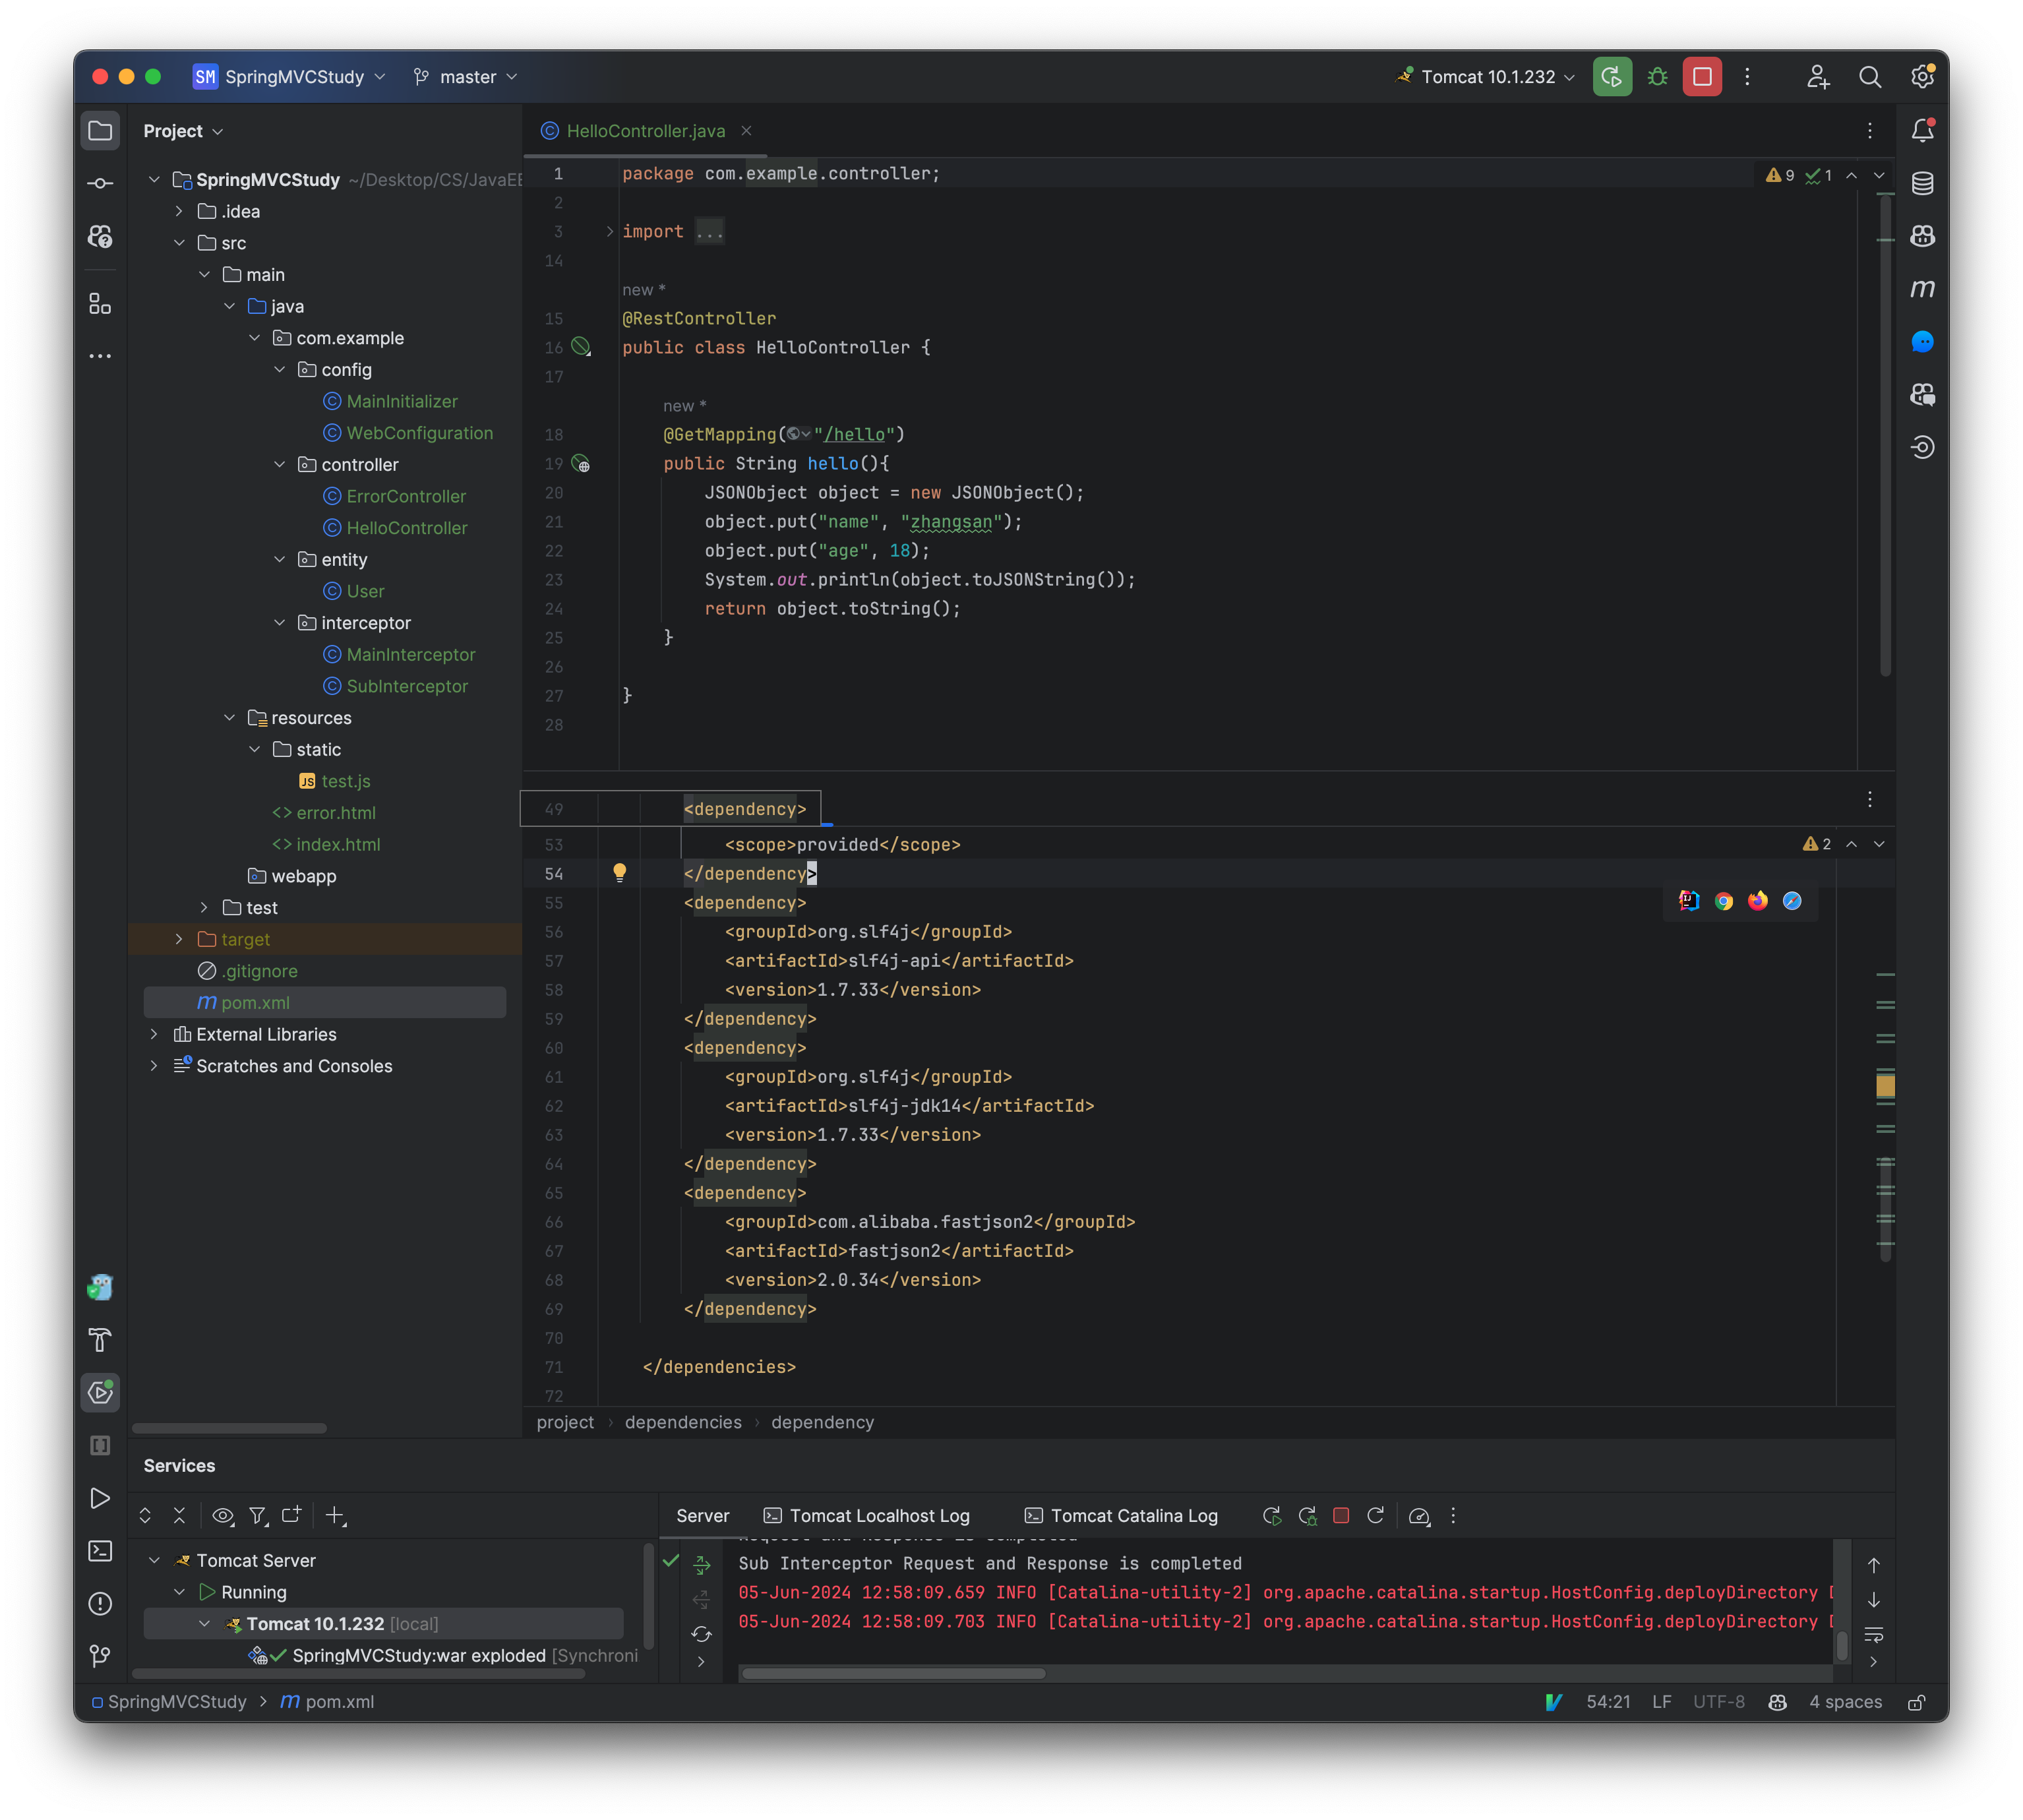Open the Search Everywhere magnifier
This screenshot has width=2023, height=1820.
coord(1870,77)
